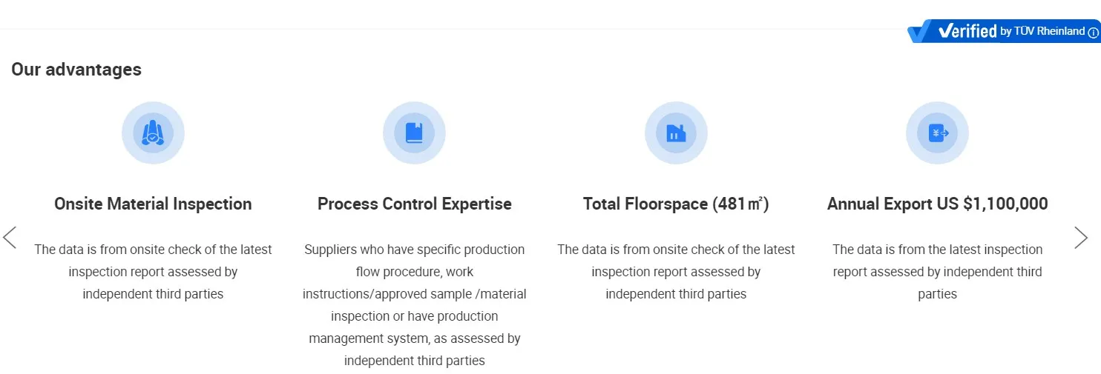Open the Verified by TÜV Rheinland badge
Image resolution: width=1101 pixels, height=374 pixels.
[1004, 31]
